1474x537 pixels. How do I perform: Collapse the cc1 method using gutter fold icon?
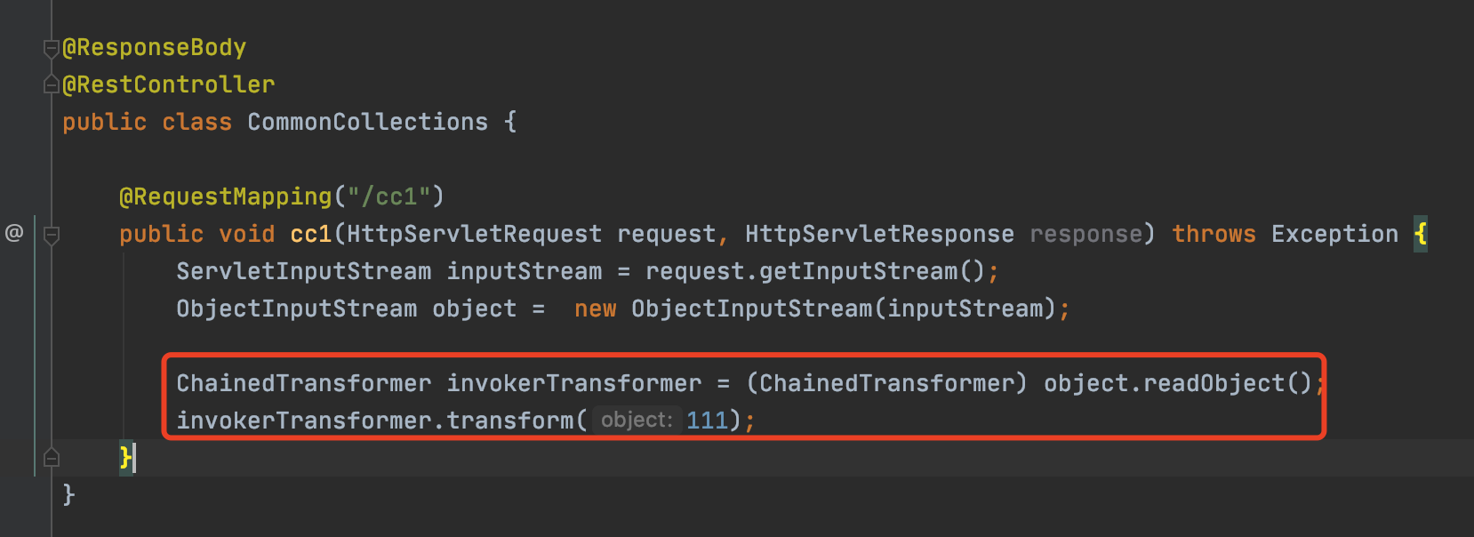pyautogui.click(x=52, y=235)
